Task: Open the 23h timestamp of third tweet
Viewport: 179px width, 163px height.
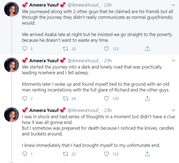Action: (x=108, y=110)
